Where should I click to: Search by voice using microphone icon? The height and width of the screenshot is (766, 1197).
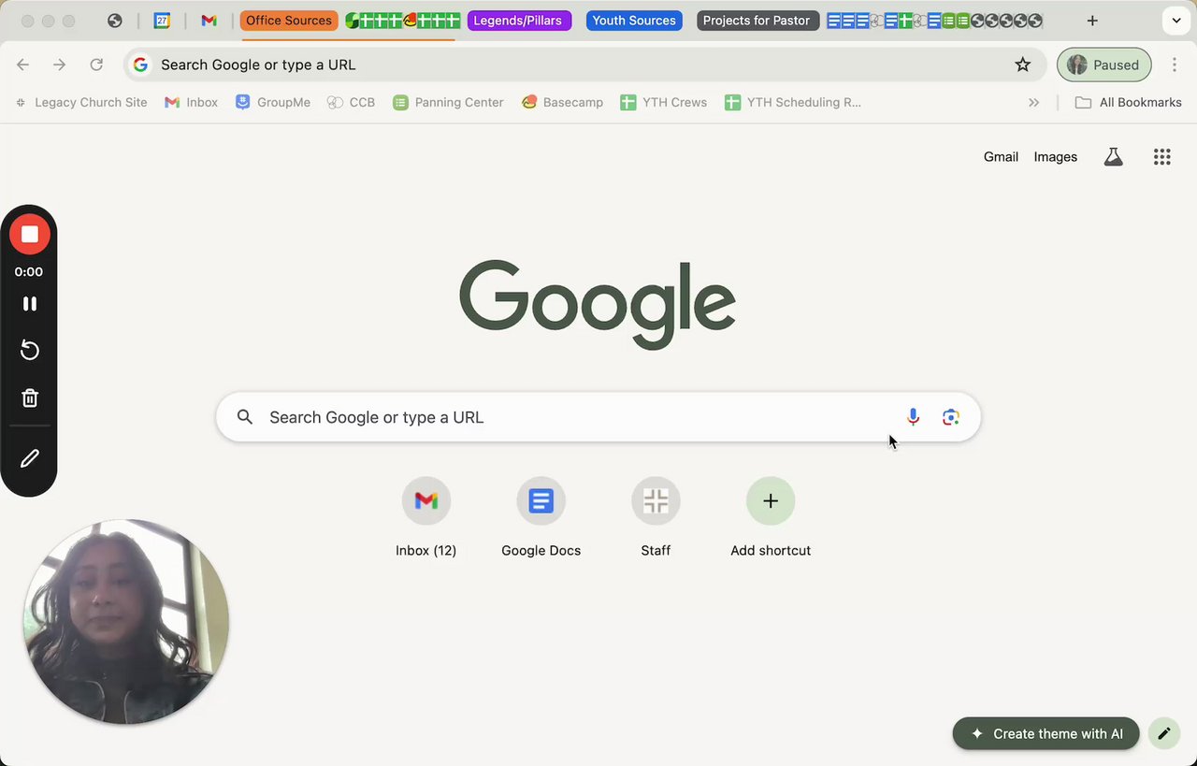(x=913, y=417)
